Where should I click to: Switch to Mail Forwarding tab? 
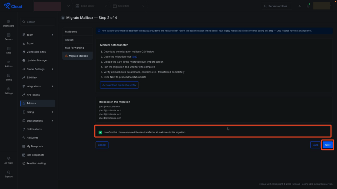[77, 48]
